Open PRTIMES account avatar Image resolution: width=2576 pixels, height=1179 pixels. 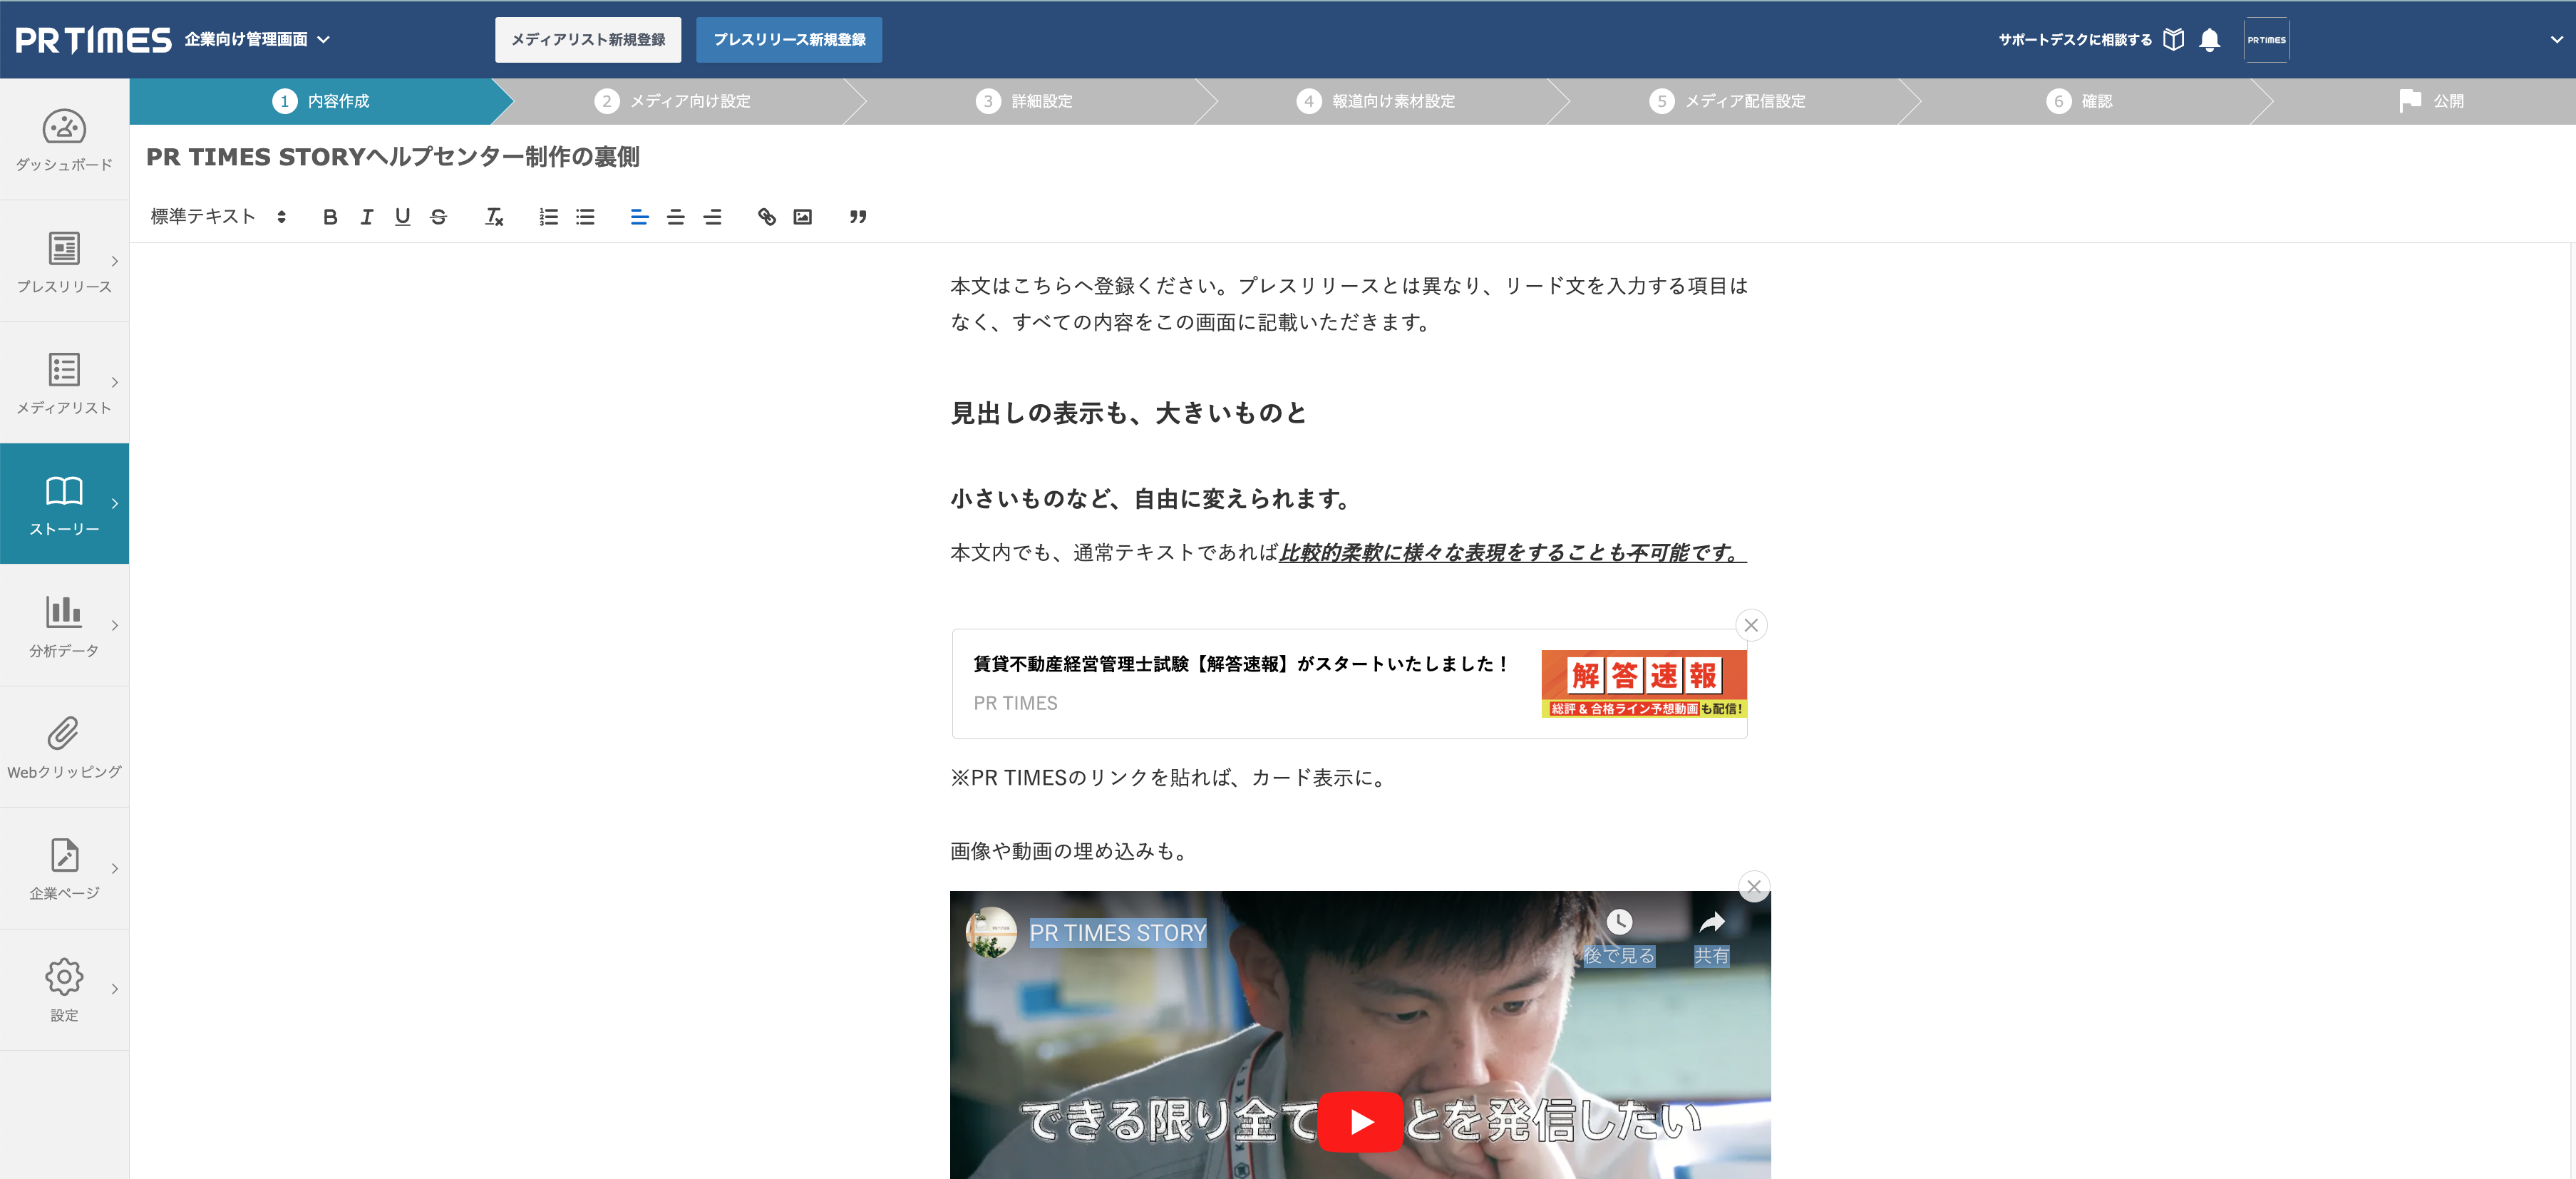(2266, 40)
